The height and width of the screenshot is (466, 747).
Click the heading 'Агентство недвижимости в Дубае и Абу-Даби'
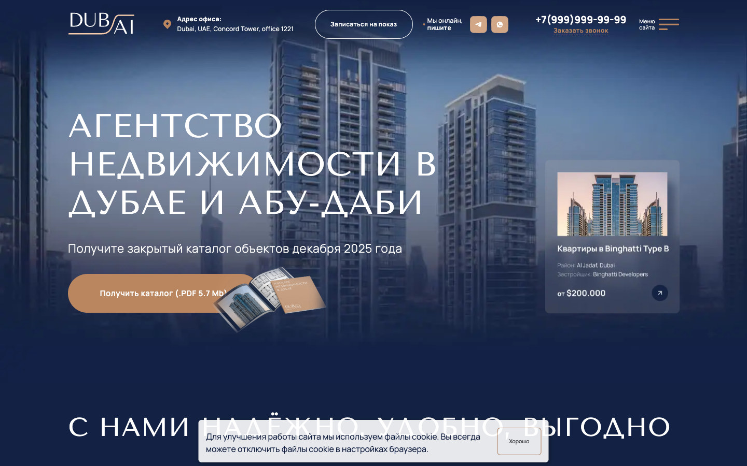(253, 164)
